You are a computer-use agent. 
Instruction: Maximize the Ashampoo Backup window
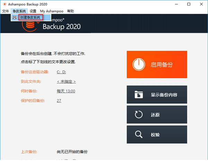[x=189, y=4]
